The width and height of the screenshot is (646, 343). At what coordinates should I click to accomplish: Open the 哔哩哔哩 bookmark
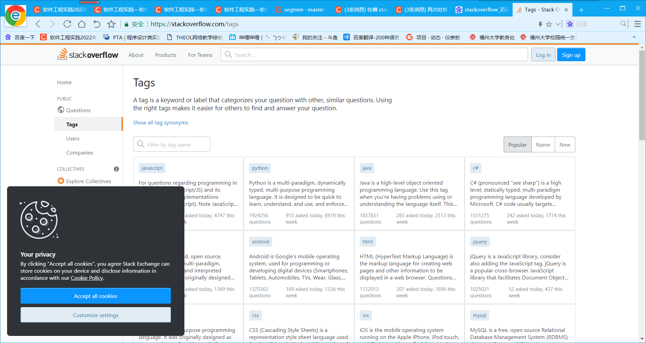257,37
